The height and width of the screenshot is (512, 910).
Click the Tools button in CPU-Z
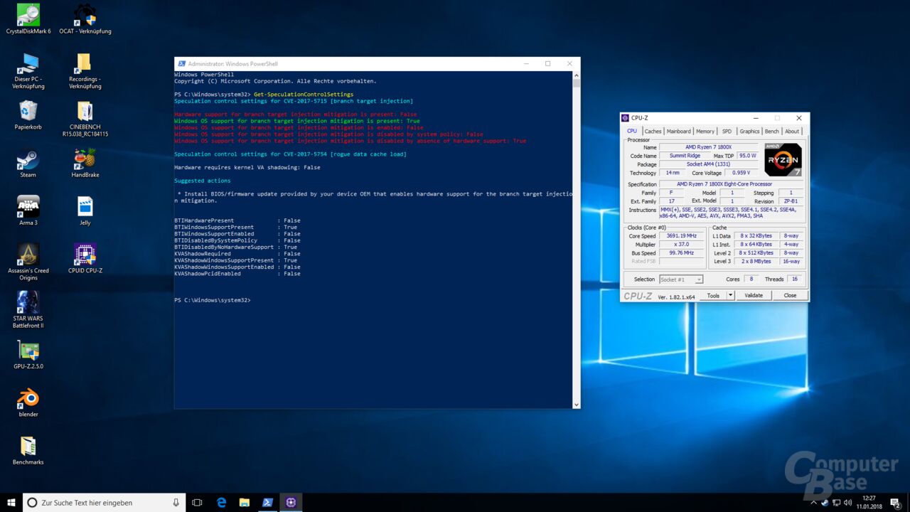(x=713, y=295)
